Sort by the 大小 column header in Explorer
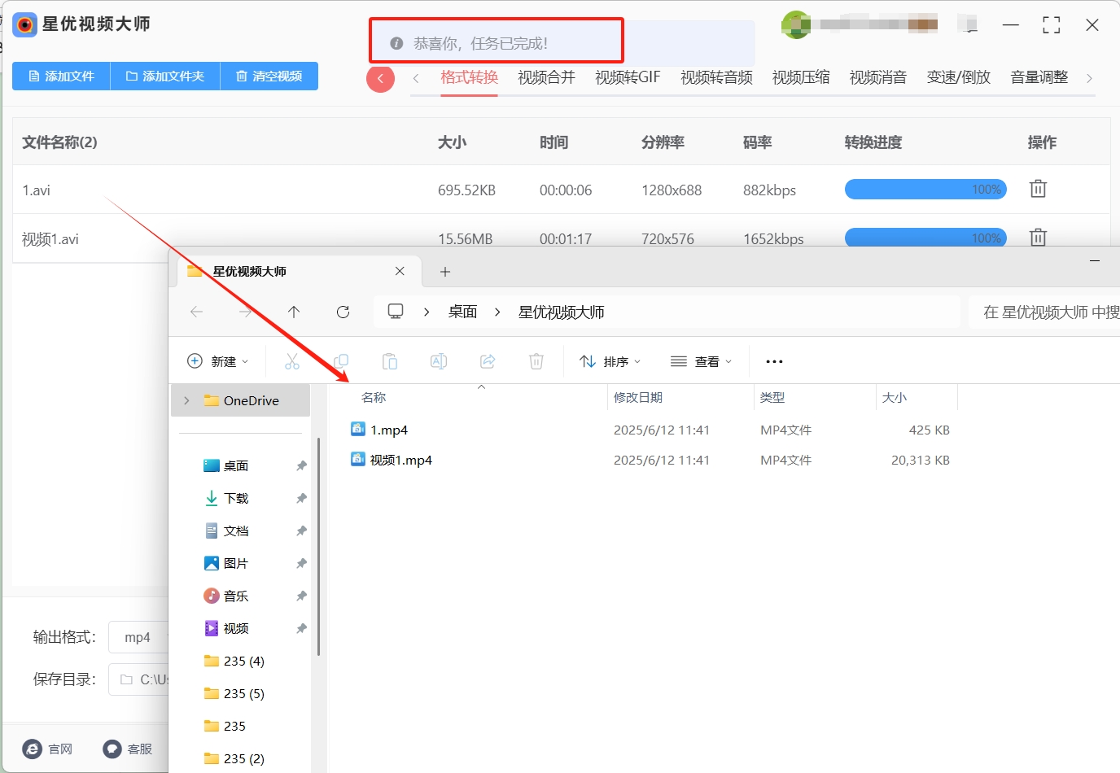Viewport: 1120px width, 773px height. pos(895,397)
